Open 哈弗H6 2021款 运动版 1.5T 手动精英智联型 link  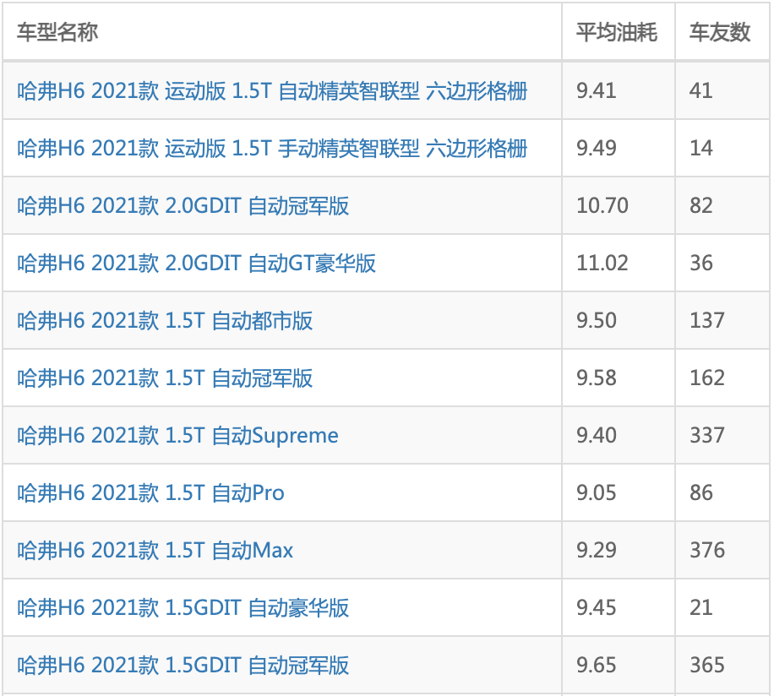pyautogui.click(x=272, y=149)
